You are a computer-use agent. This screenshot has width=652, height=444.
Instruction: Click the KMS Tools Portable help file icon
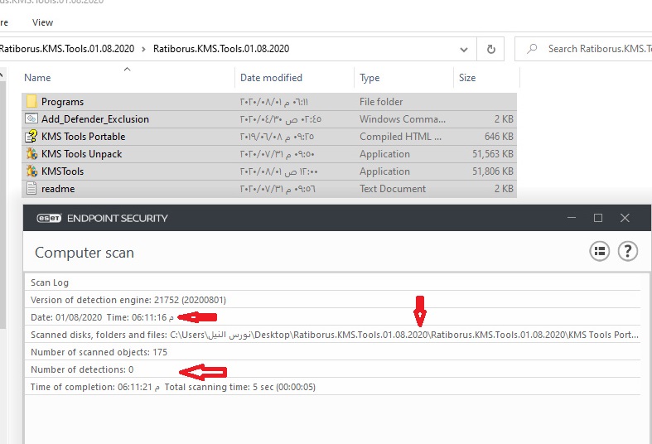[x=31, y=137]
